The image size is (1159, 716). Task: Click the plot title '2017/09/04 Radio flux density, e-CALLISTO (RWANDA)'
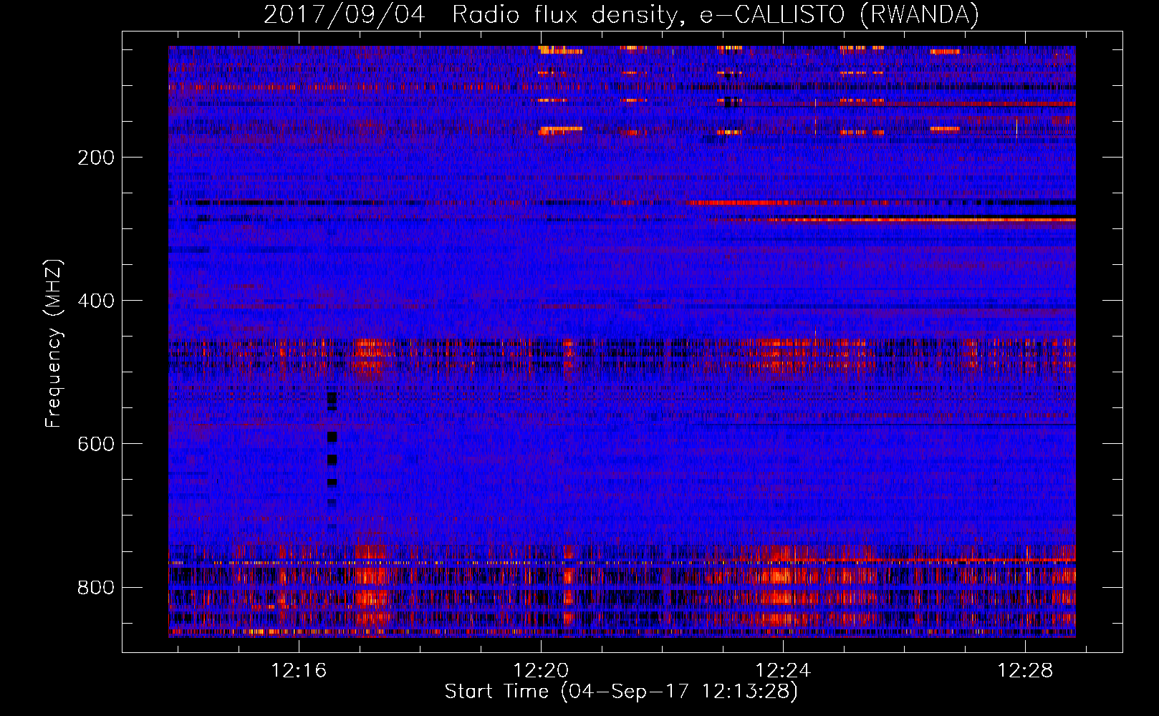(x=621, y=14)
